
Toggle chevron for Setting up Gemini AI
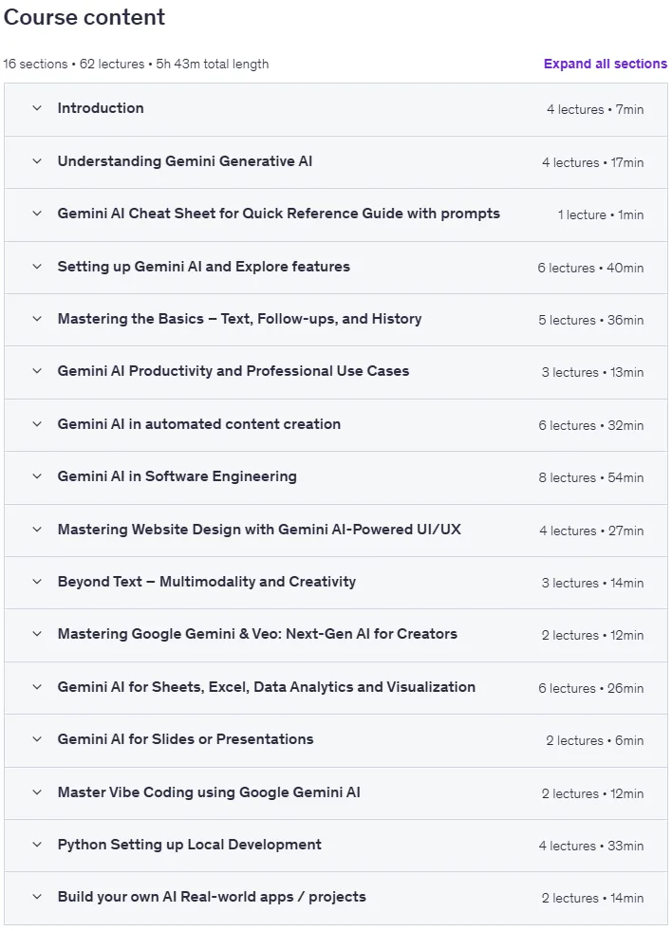[37, 266]
